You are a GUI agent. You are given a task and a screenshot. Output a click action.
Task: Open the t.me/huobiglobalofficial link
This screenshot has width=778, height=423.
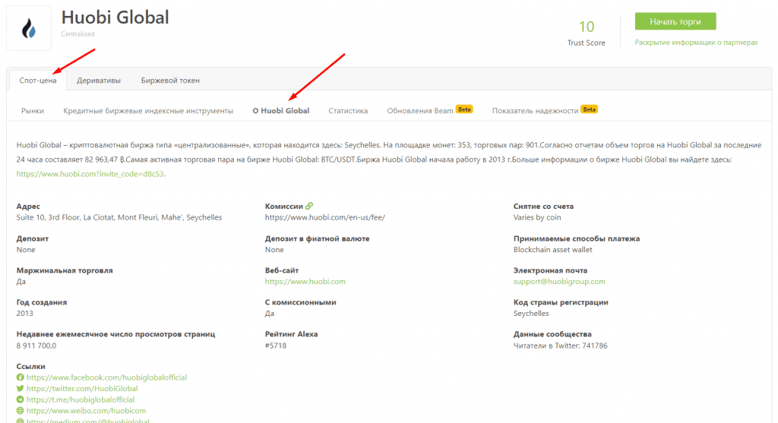pos(81,399)
